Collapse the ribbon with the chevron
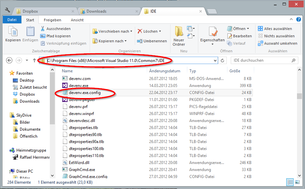The image size is (305, 189). click(291, 19)
